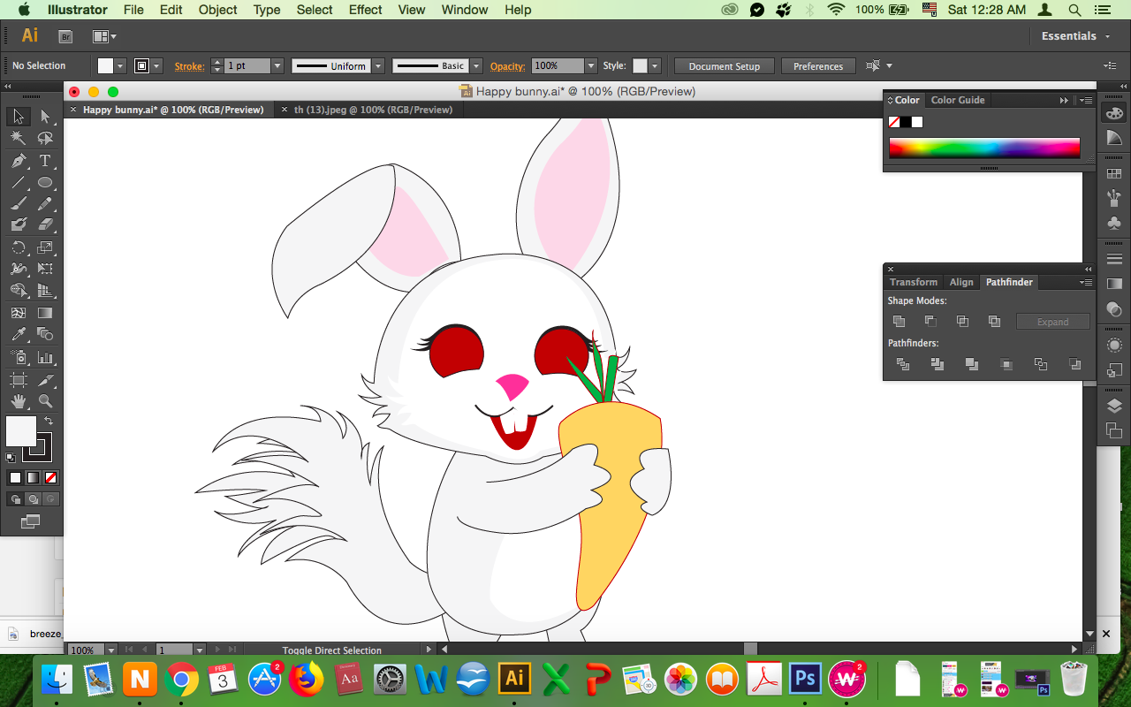Choose the Eraser tool
The width and height of the screenshot is (1131, 707).
(x=45, y=225)
